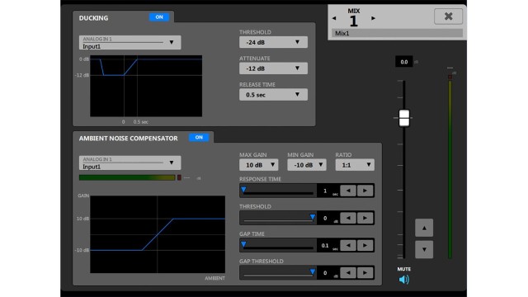Click the fader 0.0 dB value box

(x=404, y=62)
